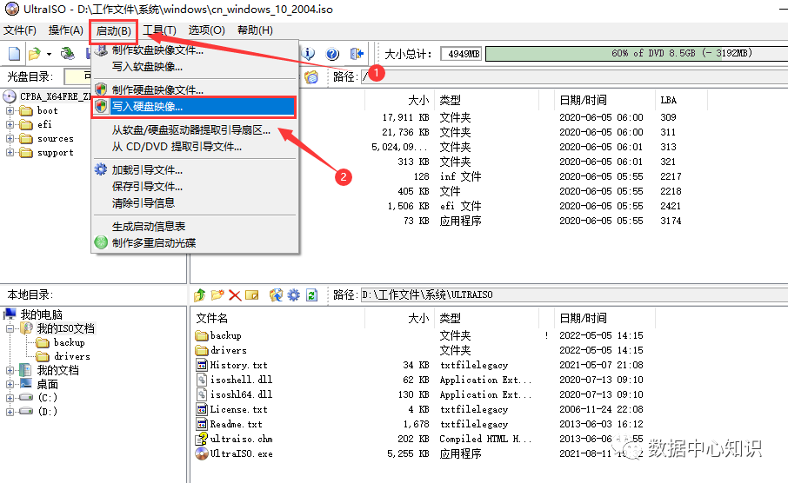Click the 写入硬盘映像 shield icon
788x483 pixels.
coord(101,107)
